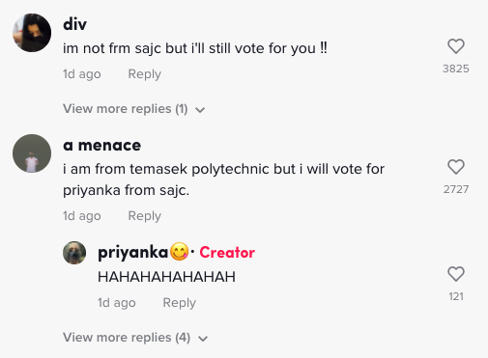
Task: Click the 3825 like count
Action: 456,69
